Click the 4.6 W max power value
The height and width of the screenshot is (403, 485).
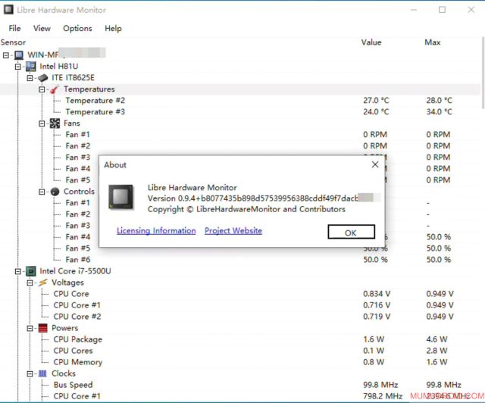(x=436, y=339)
